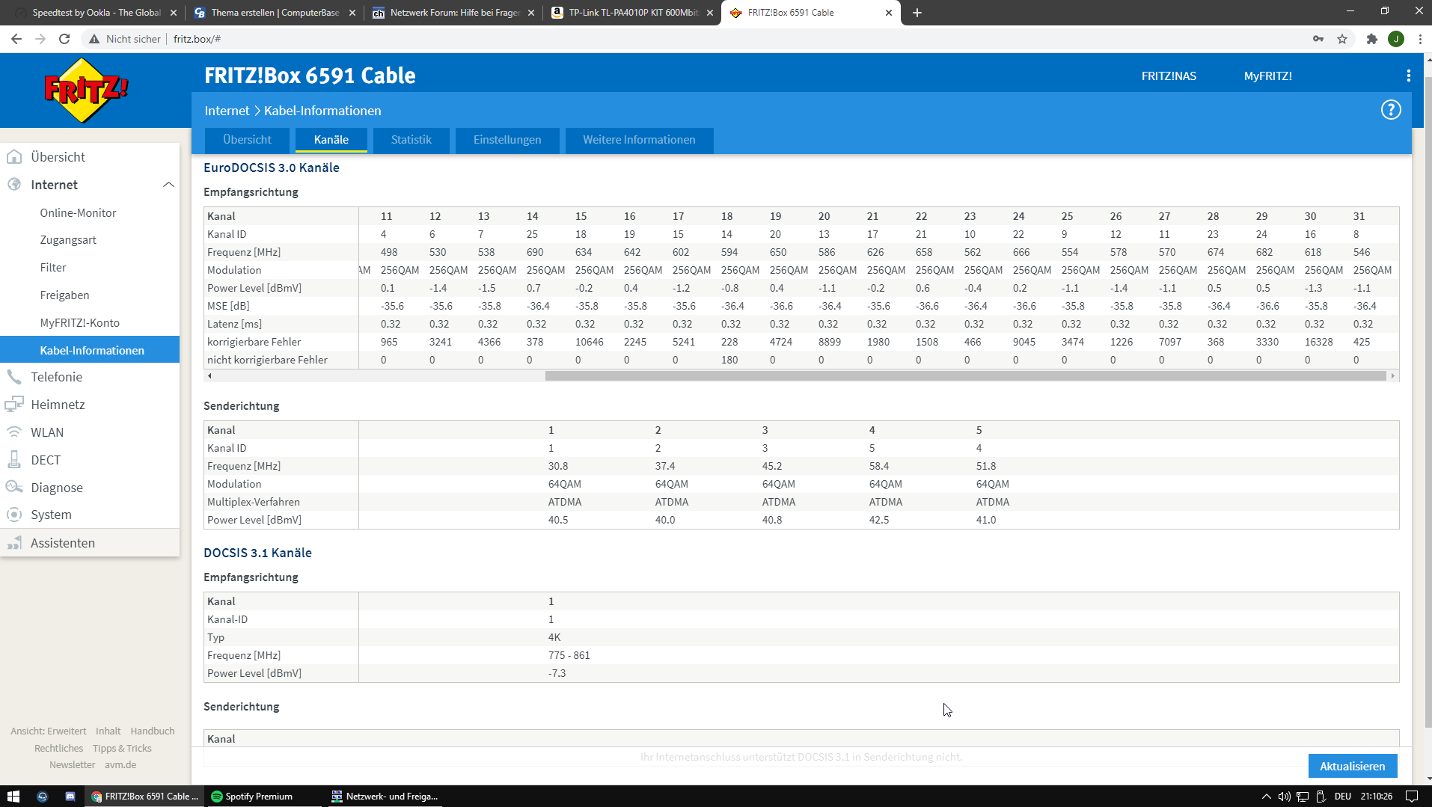
Task: Click the Ansicht: Erweitert footer link
Action: [x=49, y=731]
